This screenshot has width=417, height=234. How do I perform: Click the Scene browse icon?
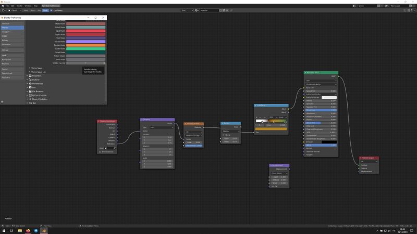(355, 6)
